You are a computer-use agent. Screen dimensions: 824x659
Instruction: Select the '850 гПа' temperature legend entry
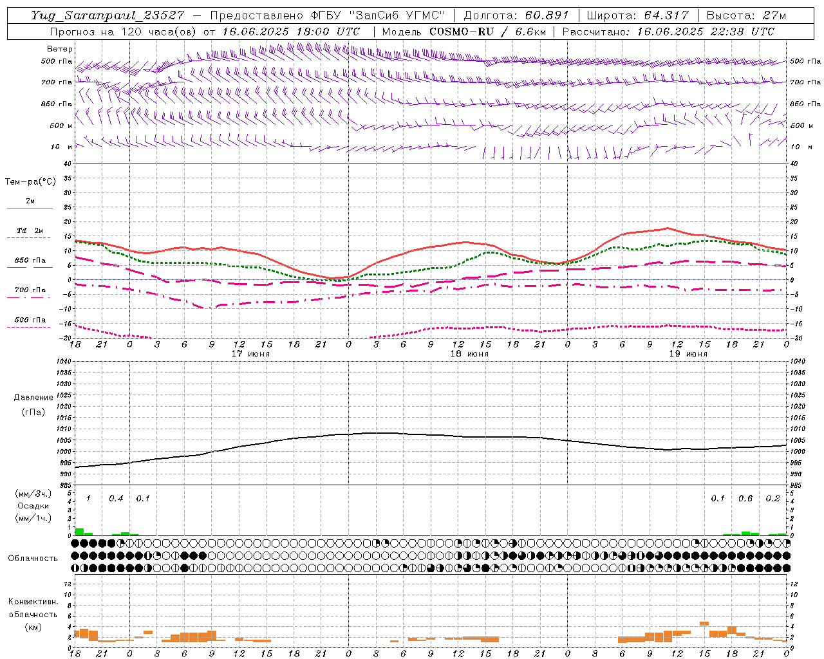(30, 261)
